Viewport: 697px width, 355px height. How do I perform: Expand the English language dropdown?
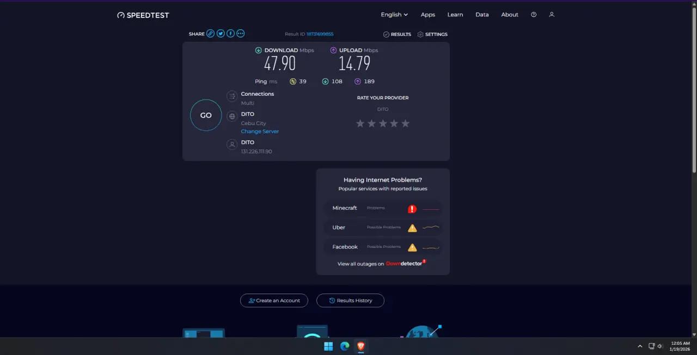[x=394, y=15]
